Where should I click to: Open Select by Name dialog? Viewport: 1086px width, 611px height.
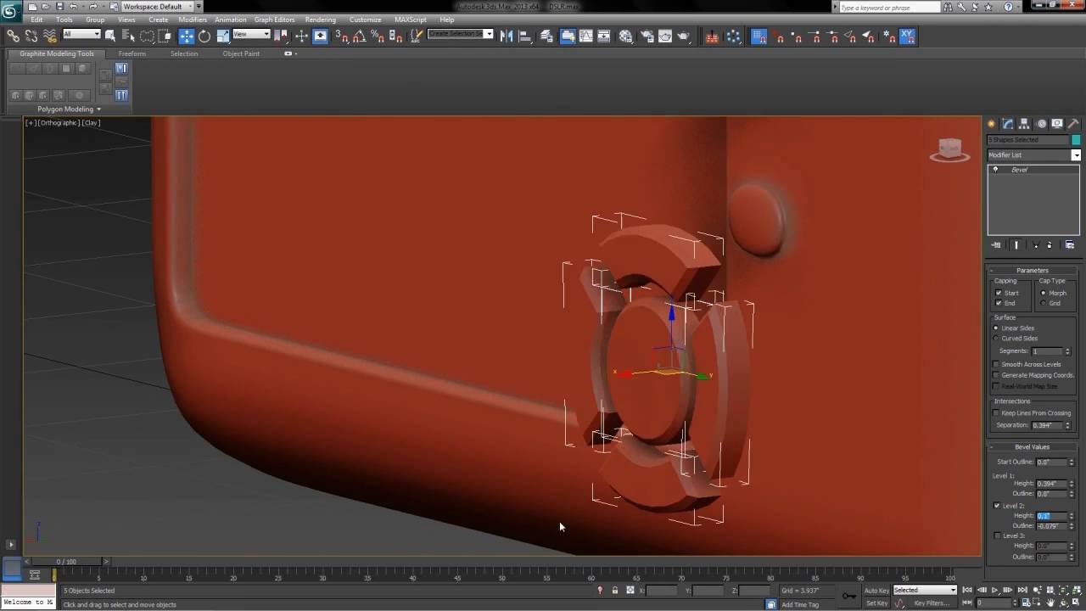click(x=128, y=36)
